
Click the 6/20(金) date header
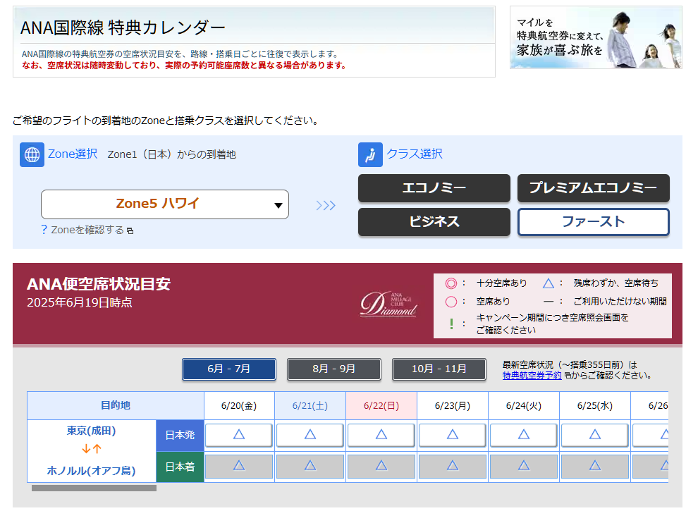239,405
